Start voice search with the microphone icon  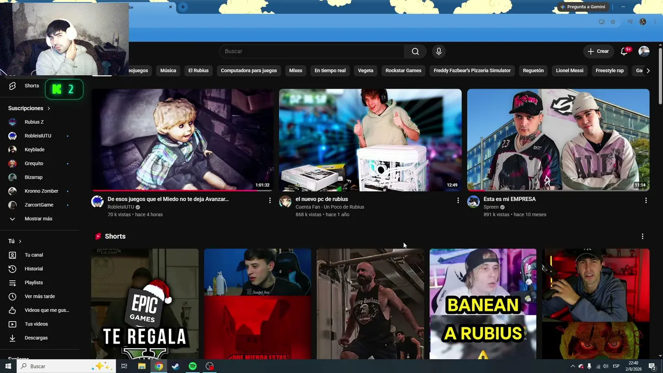[439, 51]
